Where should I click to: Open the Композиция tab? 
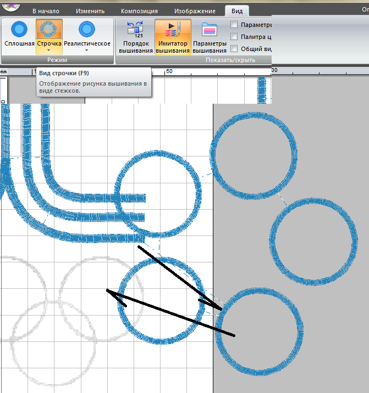pyautogui.click(x=139, y=11)
